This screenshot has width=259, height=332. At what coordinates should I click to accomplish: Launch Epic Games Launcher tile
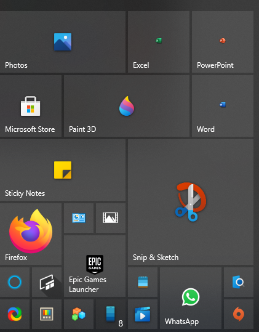click(95, 266)
